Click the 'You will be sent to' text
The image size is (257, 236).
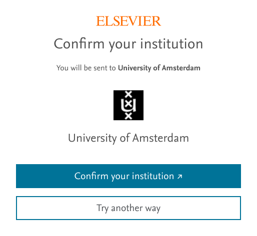[86, 68]
